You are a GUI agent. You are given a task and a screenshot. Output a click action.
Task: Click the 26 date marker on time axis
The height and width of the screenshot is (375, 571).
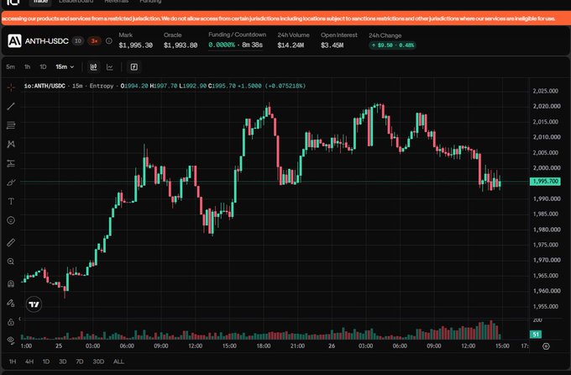[332, 346]
